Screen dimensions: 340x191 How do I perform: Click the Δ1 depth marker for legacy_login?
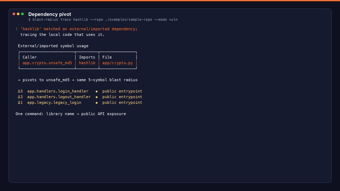[x=20, y=102]
